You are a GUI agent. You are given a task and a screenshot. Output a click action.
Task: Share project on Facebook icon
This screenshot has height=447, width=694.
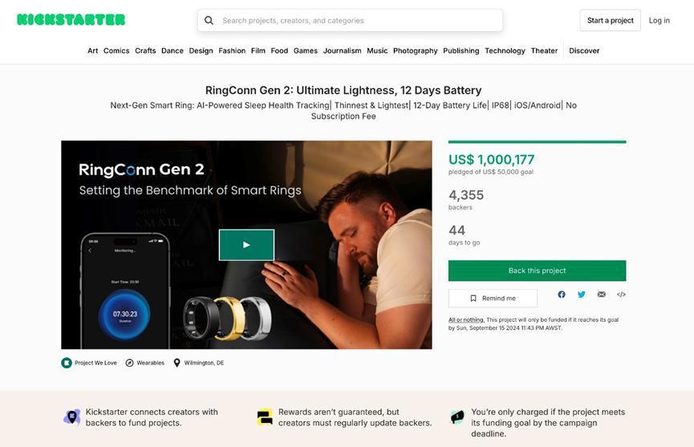pos(562,295)
